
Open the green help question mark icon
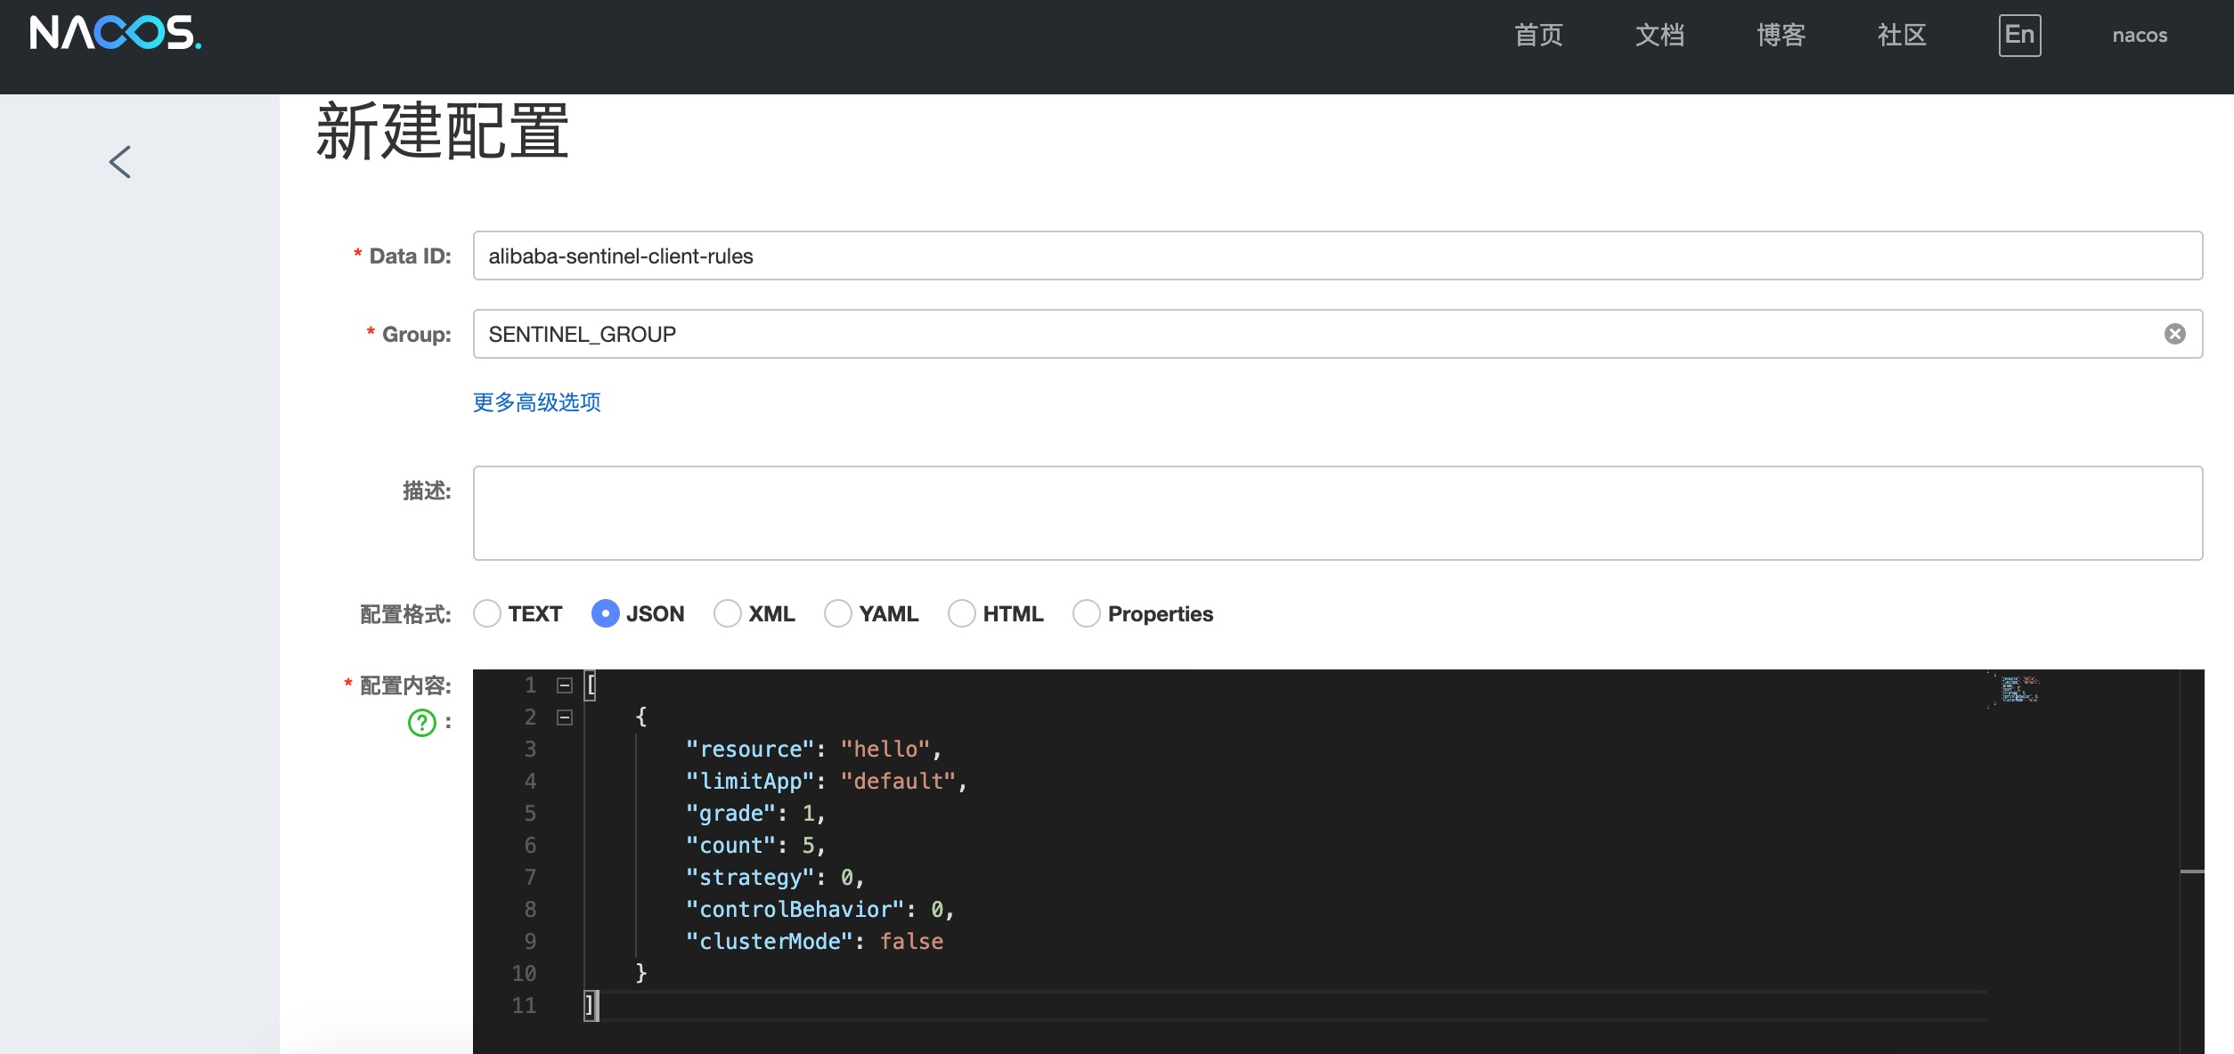coord(421,722)
